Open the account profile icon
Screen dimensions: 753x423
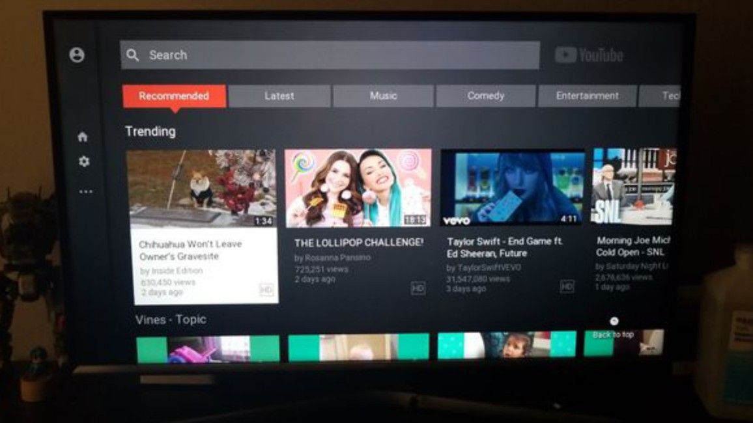click(x=77, y=55)
